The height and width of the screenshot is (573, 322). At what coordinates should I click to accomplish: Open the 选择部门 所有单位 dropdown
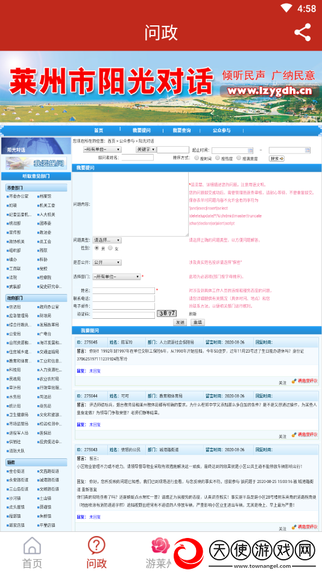coord(116,277)
